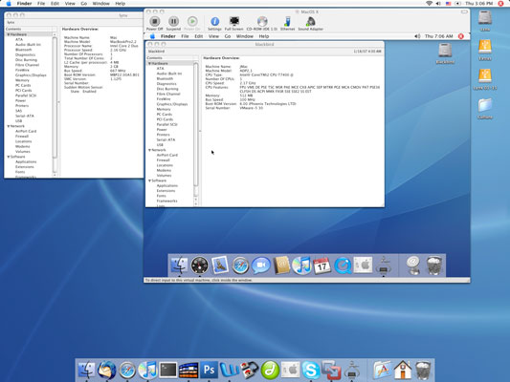This screenshot has height=382, width=510.
Task: Collapse Hardware section in blackbird window
Action: [x=149, y=63]
